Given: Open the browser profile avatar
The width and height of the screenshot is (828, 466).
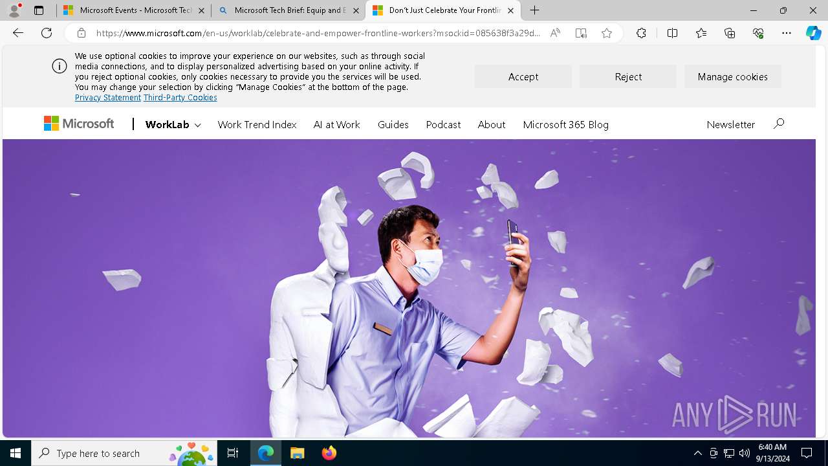Looking at the screenshot, I should 14,10.
